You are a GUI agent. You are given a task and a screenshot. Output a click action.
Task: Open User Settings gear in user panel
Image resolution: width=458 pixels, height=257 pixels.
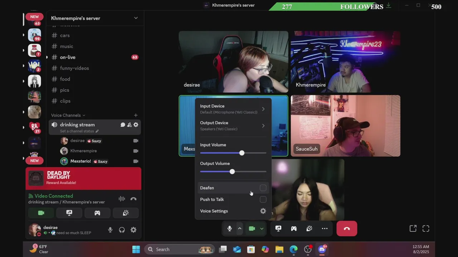(x=133, y=230)
